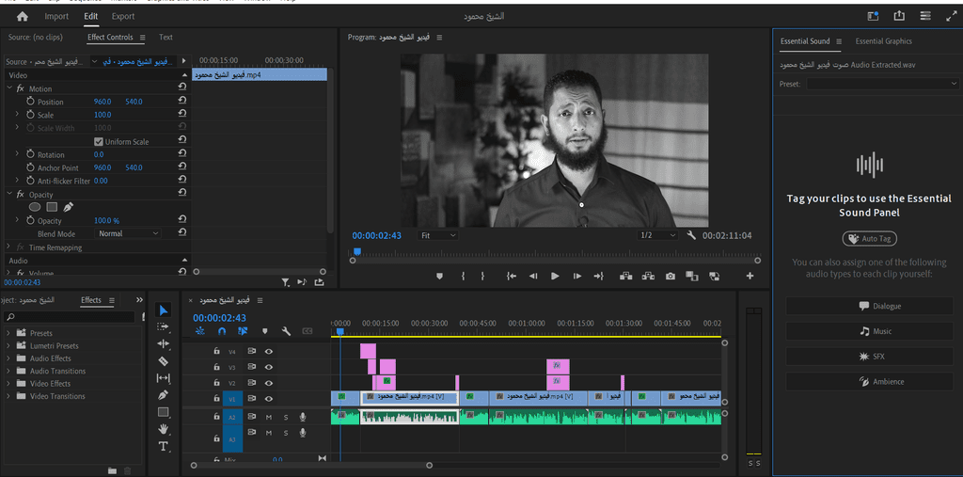963x477 pixels.
Task: Switch to Export tab
Action: click(x=123, y=17)
